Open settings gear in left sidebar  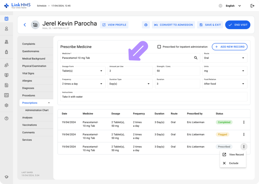click(x=7, y=105)
